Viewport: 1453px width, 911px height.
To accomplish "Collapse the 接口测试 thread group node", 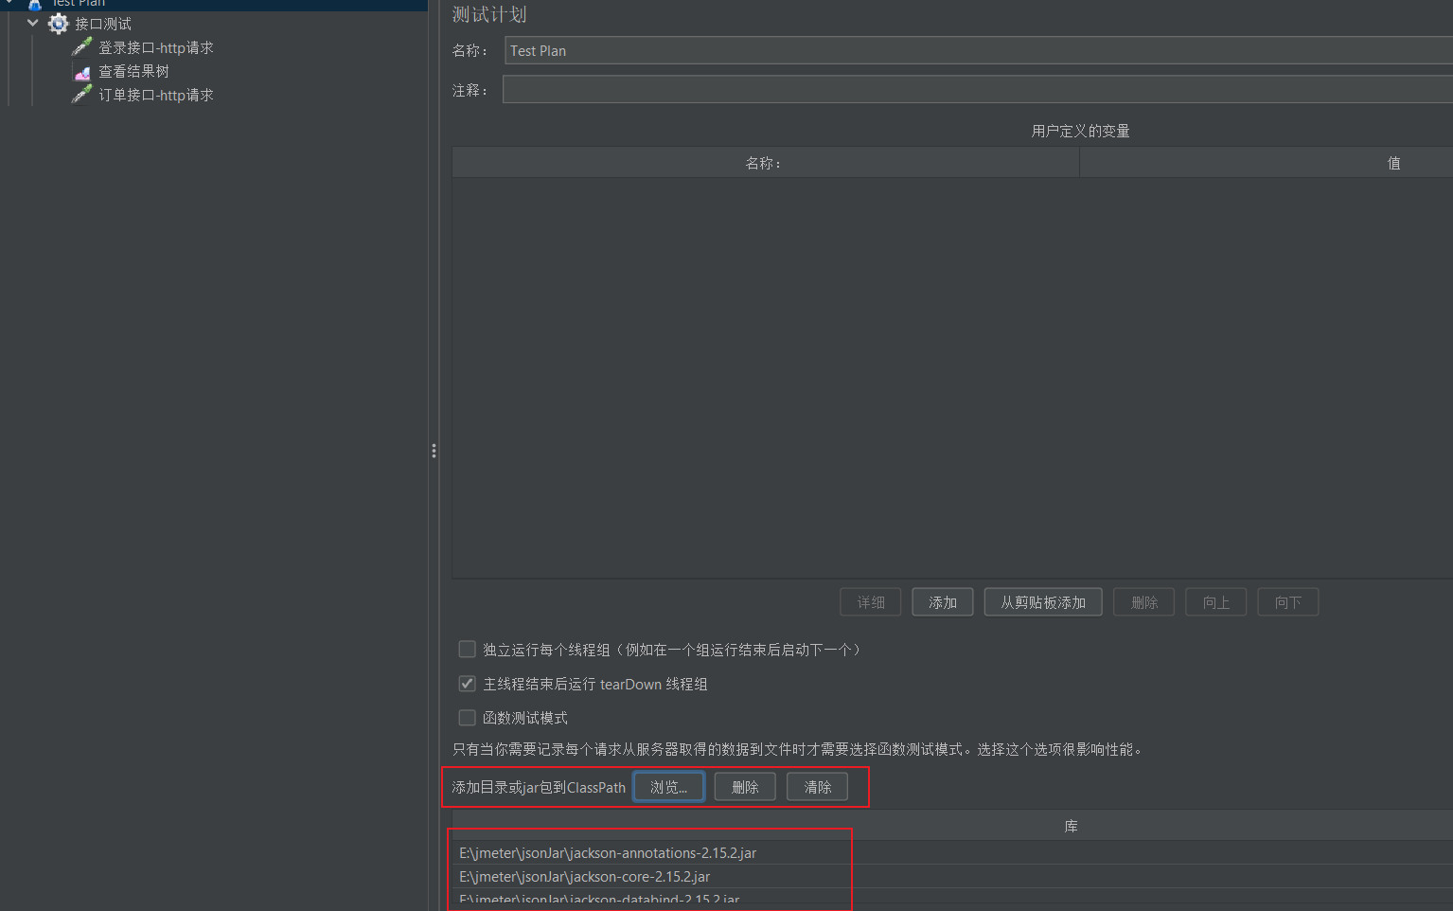I will click(33, 23).
